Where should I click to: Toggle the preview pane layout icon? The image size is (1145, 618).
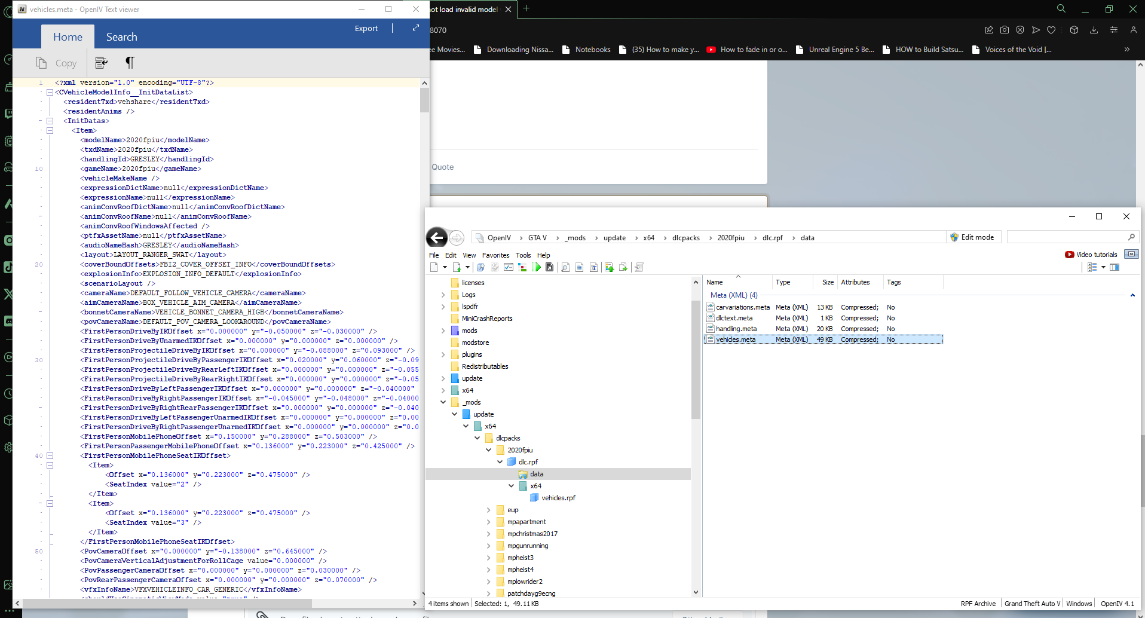tap(1115, 267)
